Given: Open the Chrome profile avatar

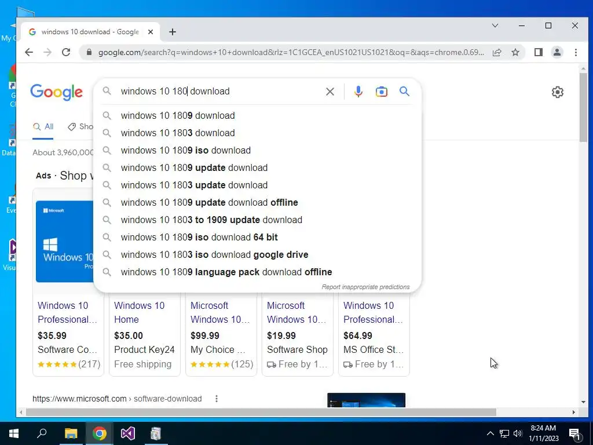Looking at the screenshot, I should pos(557,52).
